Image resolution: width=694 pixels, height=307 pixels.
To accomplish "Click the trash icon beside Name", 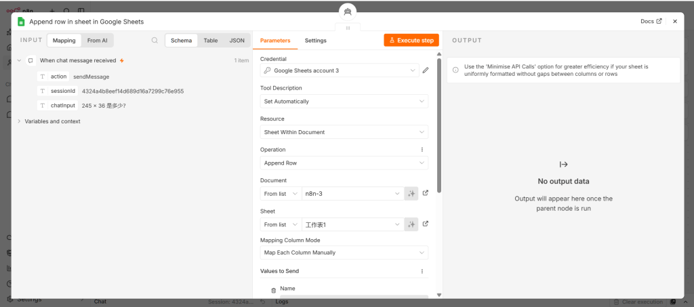I will click(274, 291).
